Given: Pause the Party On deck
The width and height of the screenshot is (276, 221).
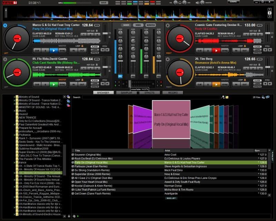Looking at the screenshot, I should (46, 51).
